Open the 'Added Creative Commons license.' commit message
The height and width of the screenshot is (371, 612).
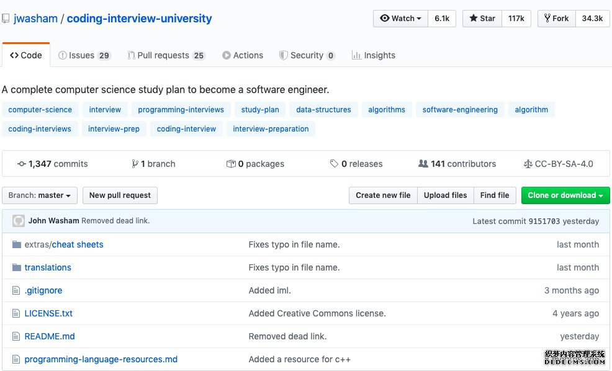(x=317, y=313)
